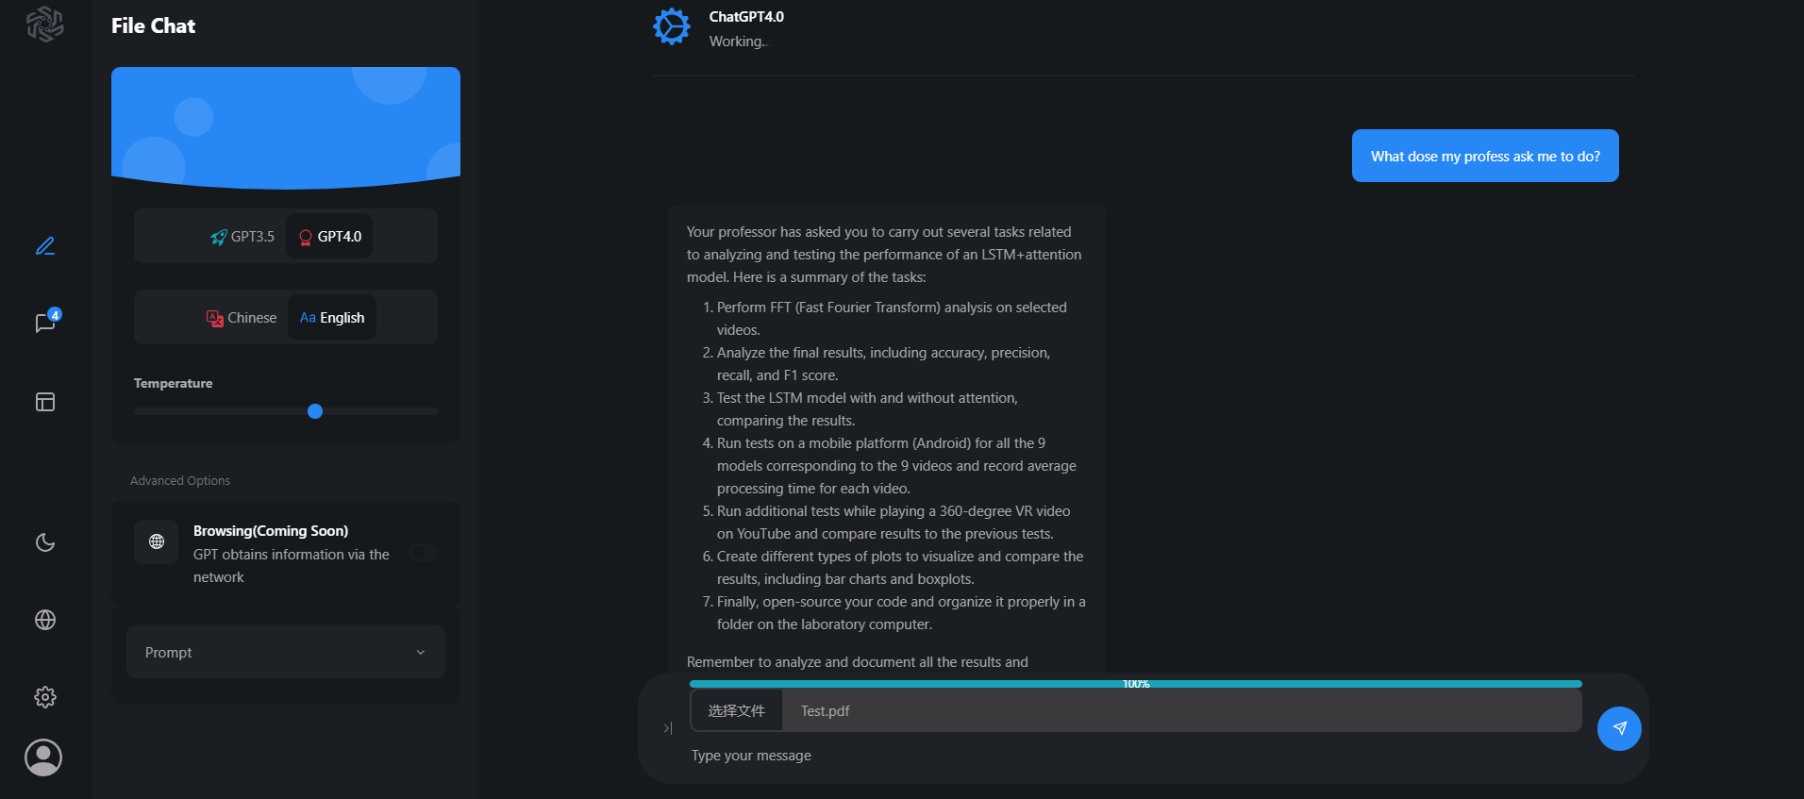Enable the Browsing toggle switch
Viewport: 1804px width, 799px height.
[x=424, y=553]
